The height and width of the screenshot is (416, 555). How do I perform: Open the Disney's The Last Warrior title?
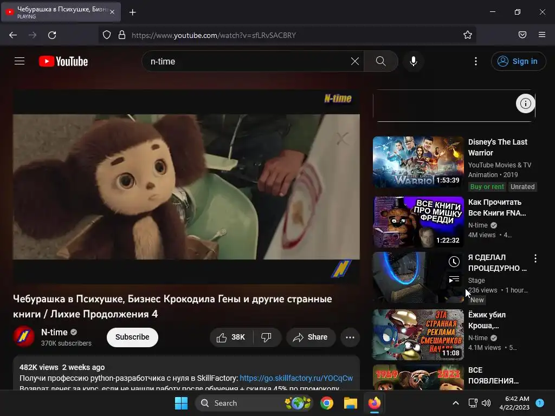pos(498,147)
